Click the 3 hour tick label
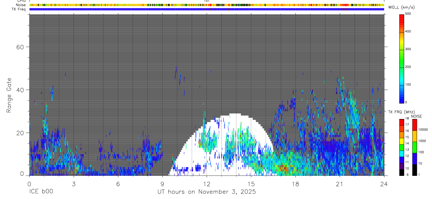 click(x=74, y=184)
